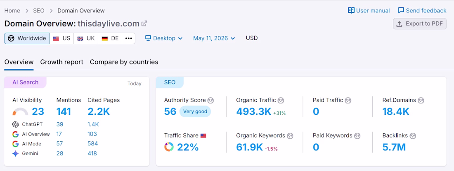
Task: Click the Google icon beside AI Mode
Action: click(x=16, y=144)
